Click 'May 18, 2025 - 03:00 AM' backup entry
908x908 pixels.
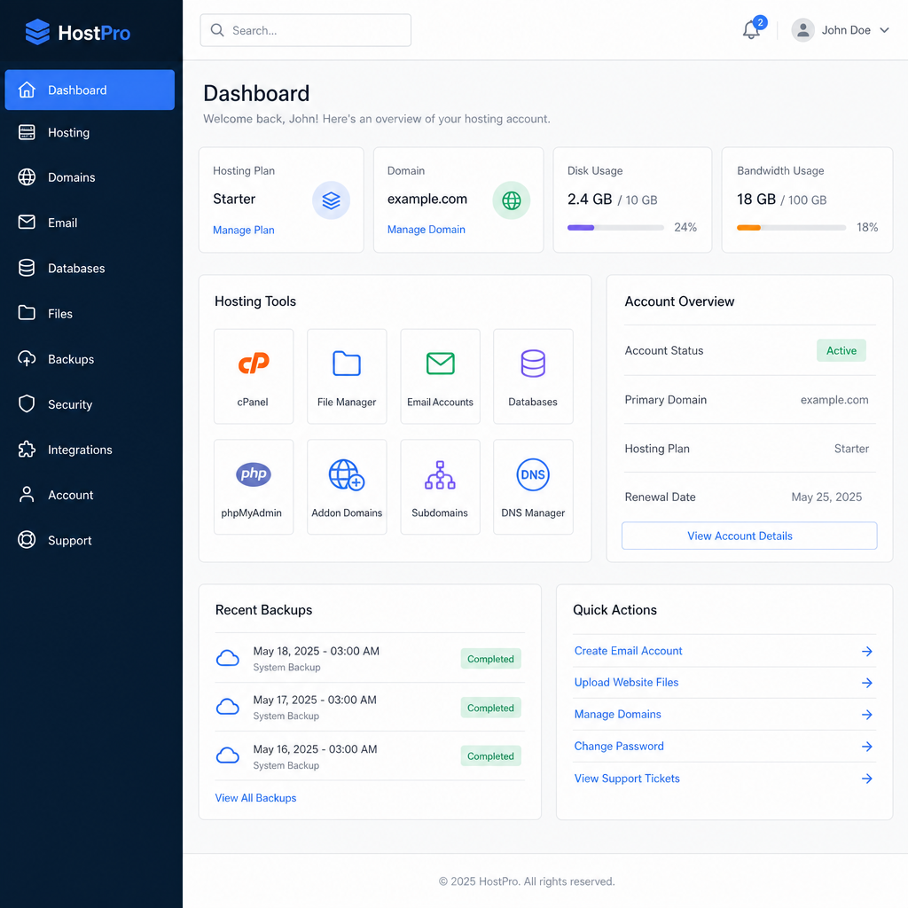[317, 651]
